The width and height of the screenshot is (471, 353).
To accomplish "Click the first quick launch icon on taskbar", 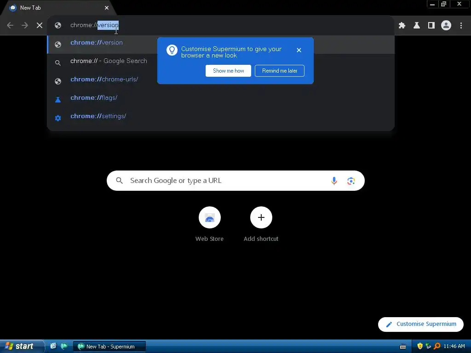I will pos(53,346).
